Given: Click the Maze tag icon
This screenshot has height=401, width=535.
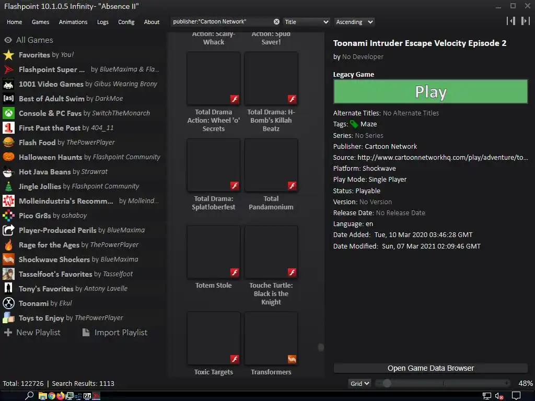Looking at the screenshot, I should pos(354,124).
